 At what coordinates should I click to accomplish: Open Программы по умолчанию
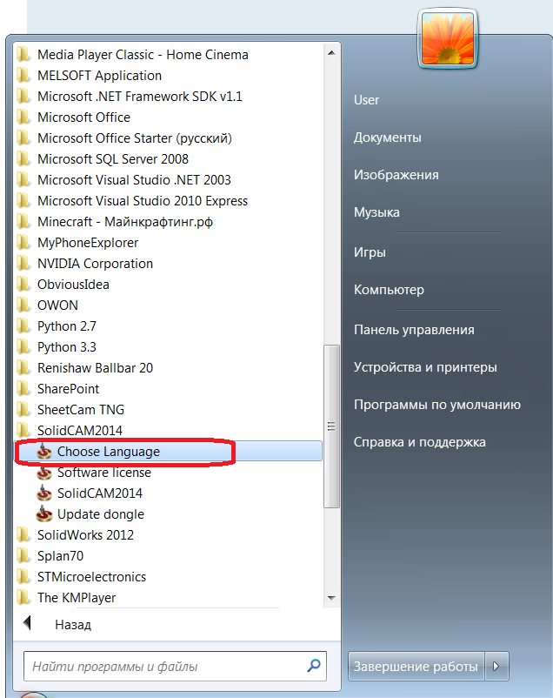[436, 405]
